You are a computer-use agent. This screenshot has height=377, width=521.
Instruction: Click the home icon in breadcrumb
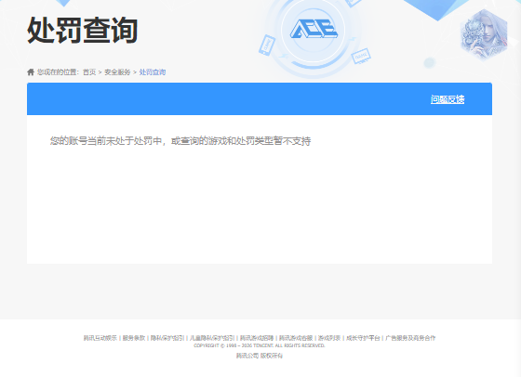click(x=31, y=71)
